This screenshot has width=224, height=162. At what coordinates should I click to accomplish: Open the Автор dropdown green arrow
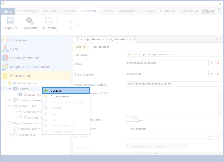(x=211, y=63)
